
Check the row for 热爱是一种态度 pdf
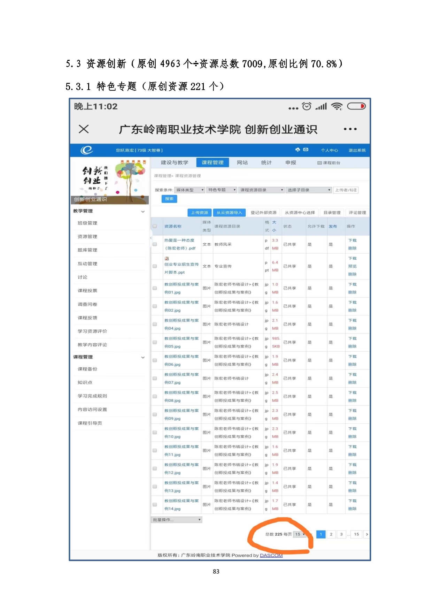click(x=155, y=244)
